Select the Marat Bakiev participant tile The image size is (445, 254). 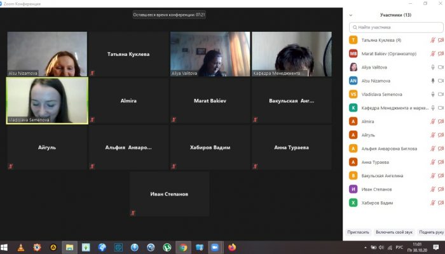(x=210, y=100)
